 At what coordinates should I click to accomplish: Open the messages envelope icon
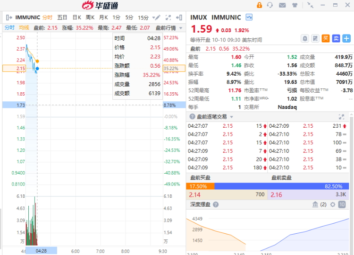click(x=282, y=5)
